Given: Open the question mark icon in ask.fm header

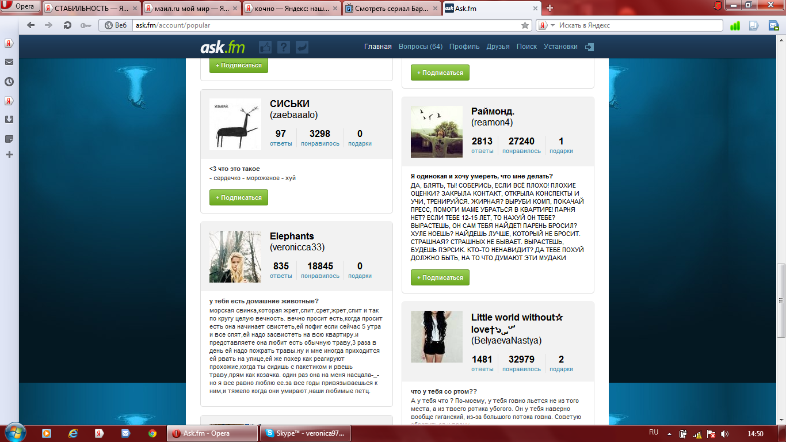Looking at the screenshot, I should tap(284, 47).
